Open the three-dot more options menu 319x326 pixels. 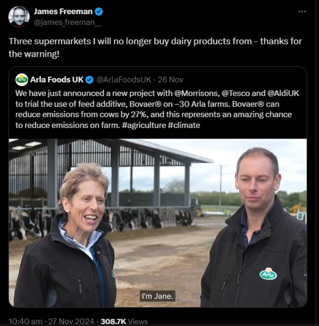point(302,11)
